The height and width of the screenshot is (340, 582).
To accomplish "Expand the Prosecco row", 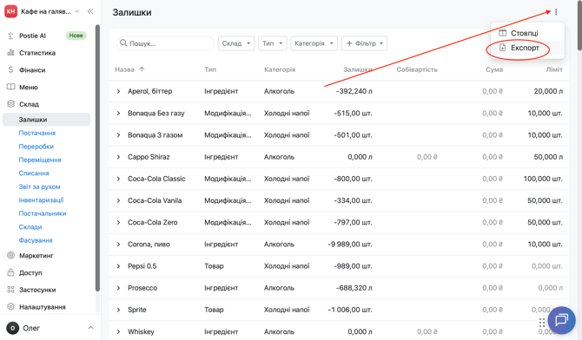I will (118, 288).
